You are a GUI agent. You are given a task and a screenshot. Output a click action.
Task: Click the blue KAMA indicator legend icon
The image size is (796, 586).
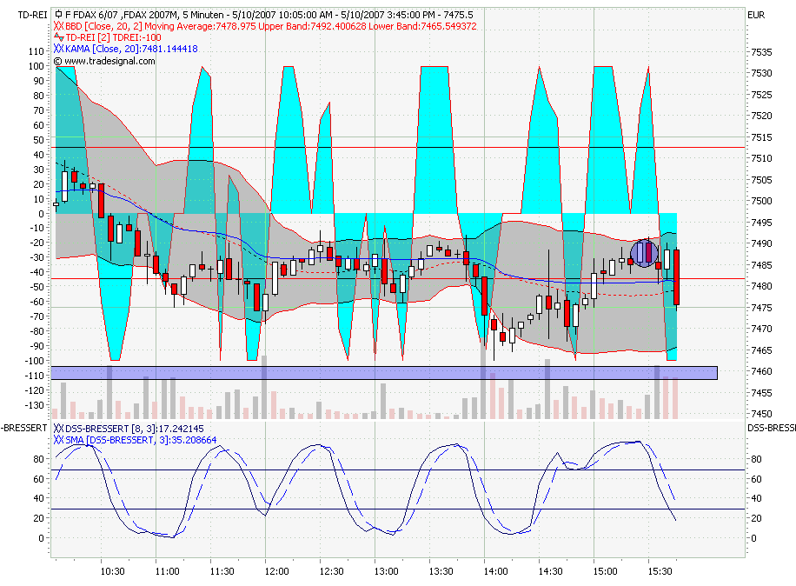(58, 50)
